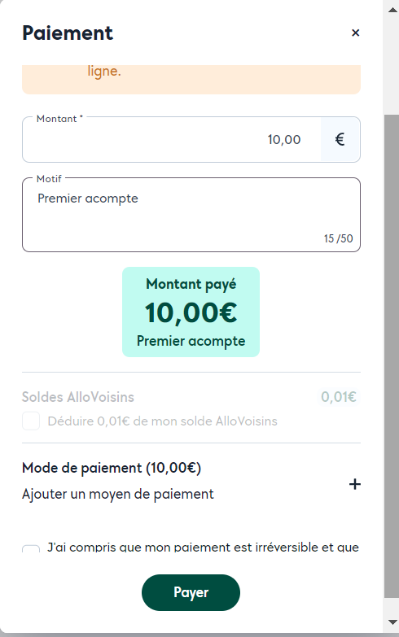This screenshot has height=637, width=399.
Task: Click the 'Soldes AlloVoisins' label
Action: click(x=77, y=397)
